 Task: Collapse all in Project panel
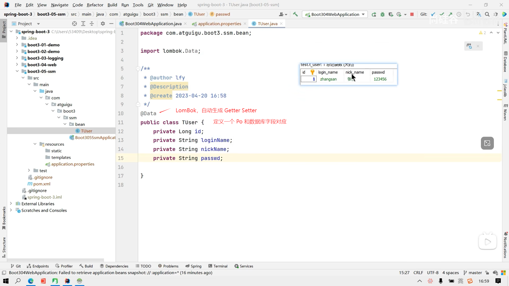pyautogui.click(x=92, y=24)
